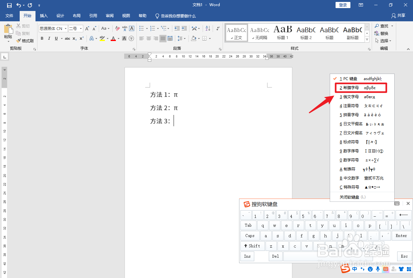Expand the Numbering list dropdown
The image size is (413, 278).
tap(158, 28)
